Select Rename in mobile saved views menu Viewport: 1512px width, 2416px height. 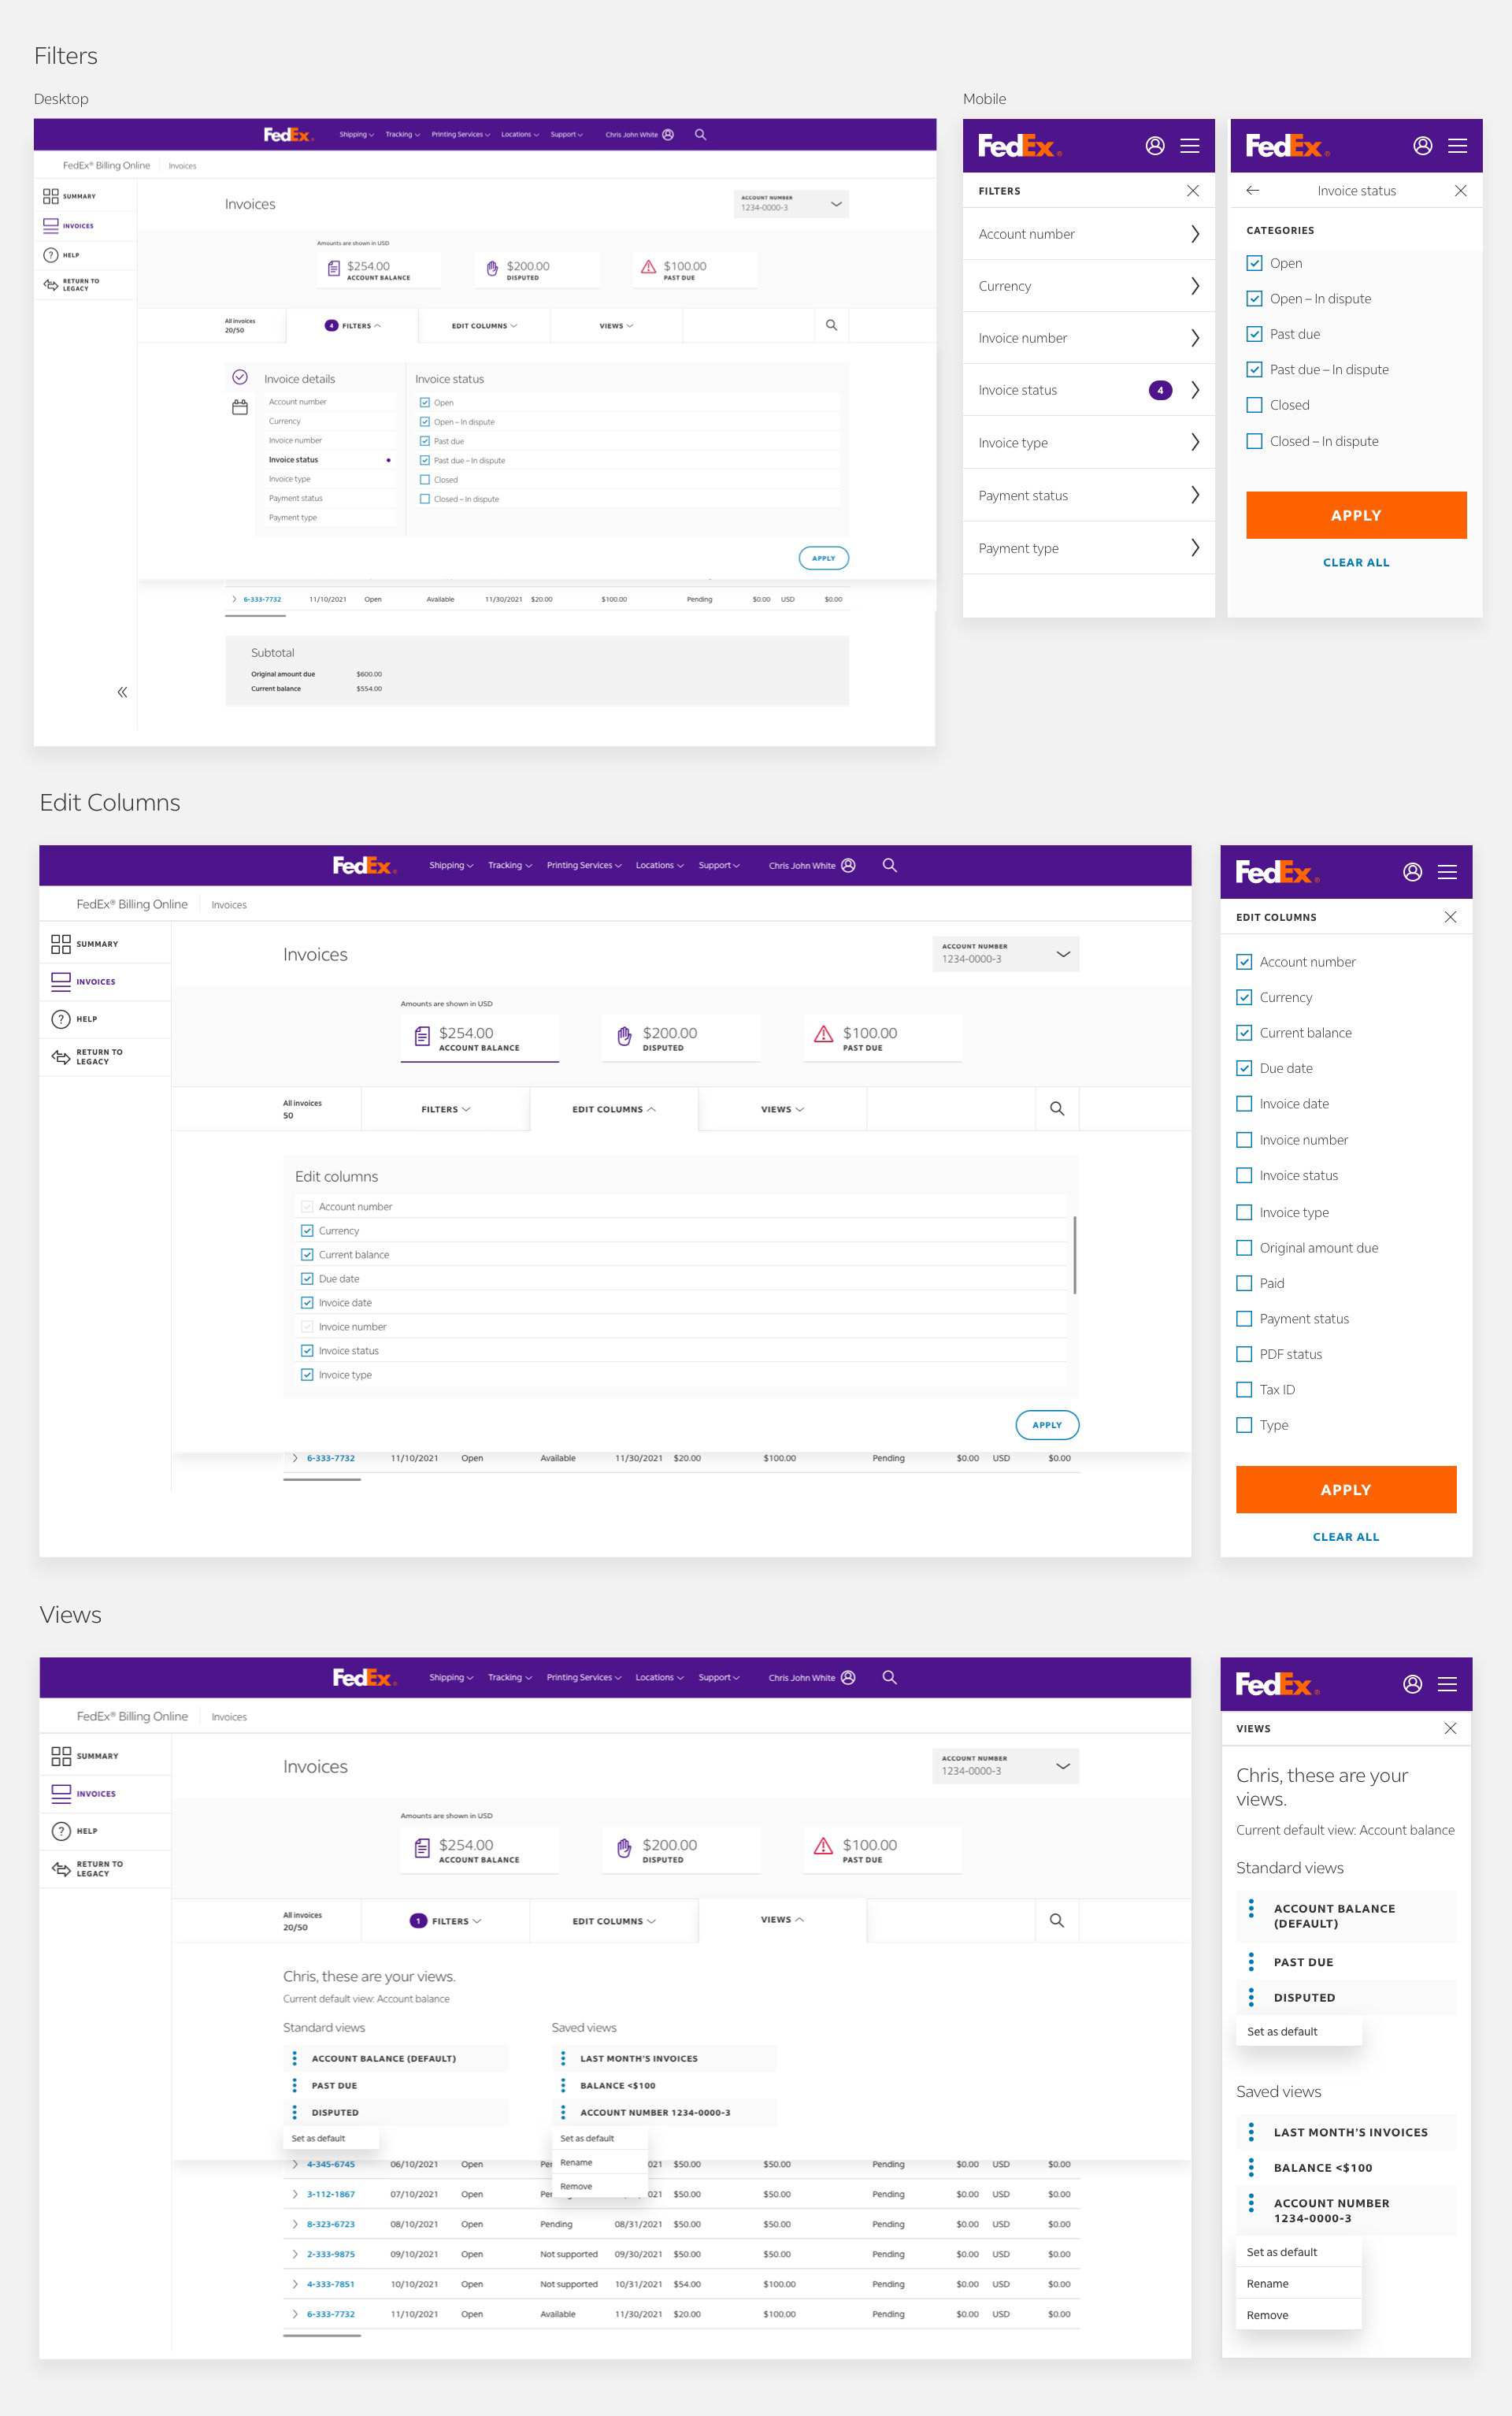(1267, 2284)
